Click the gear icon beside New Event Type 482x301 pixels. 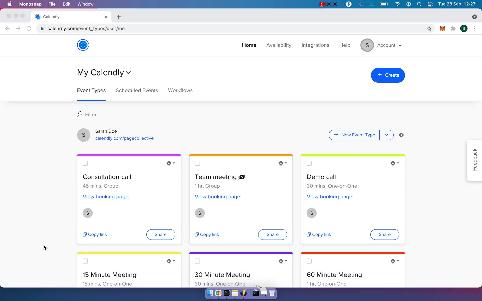(401, 135)
